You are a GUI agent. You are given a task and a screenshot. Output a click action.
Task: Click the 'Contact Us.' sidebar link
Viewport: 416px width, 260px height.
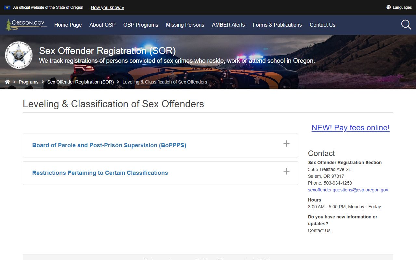tap(320, 230)
